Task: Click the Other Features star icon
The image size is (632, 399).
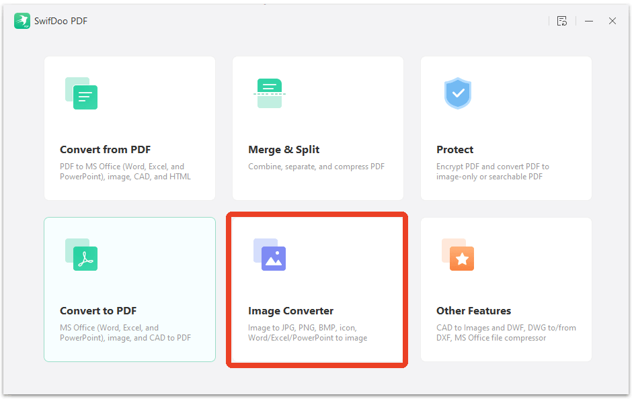Action: [457, 255]
